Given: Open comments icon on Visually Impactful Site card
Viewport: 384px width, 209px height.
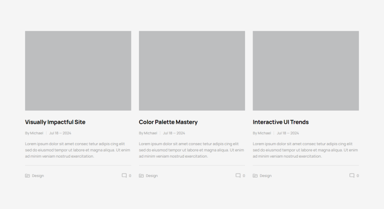Looking at the screenshot, I should point(124,176).
